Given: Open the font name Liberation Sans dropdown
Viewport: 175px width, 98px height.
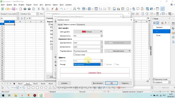Looking at the screenshot, I should 37,14.
